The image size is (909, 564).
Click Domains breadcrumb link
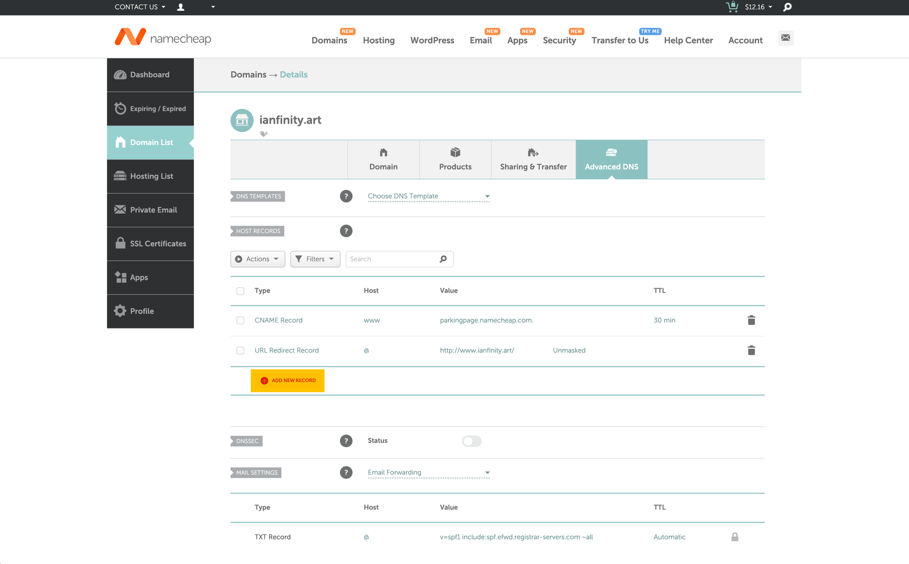click(x=249, y=75)
